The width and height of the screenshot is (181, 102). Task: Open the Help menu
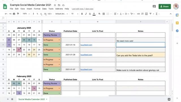click(67, 9)
